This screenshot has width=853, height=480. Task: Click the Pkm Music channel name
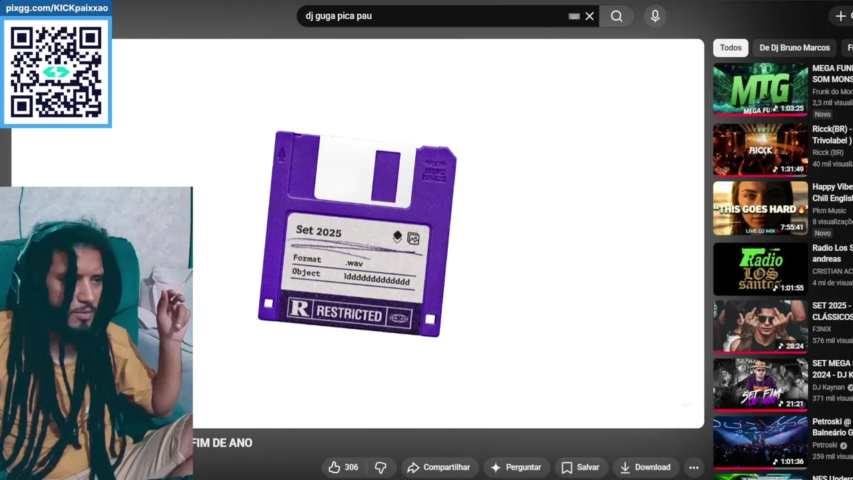pos(829,211)
